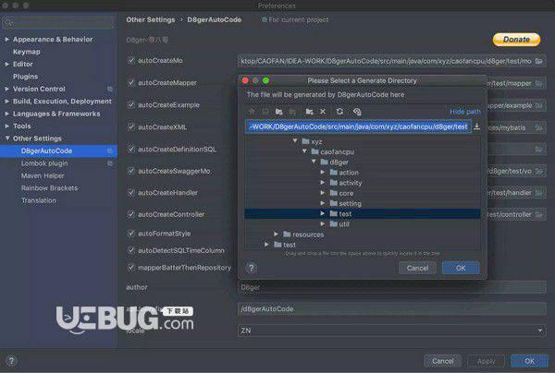Expand the action folder node
This screenshot has width=555, height=373.
[x=323, y=173]
